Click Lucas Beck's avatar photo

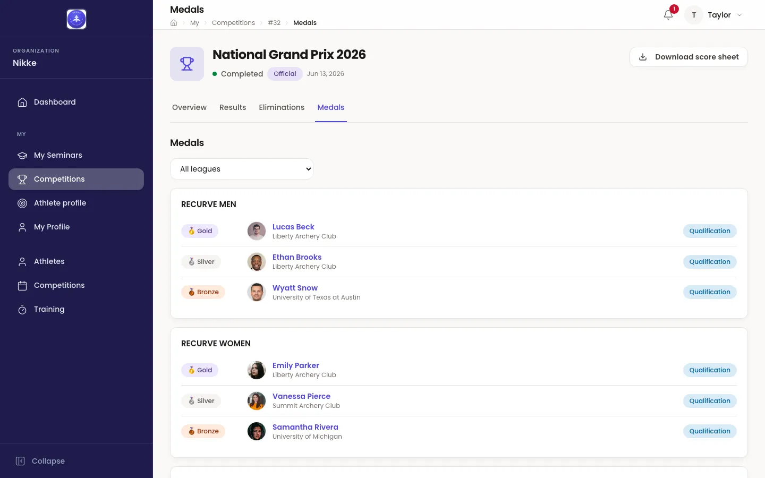tap(257, 231)
